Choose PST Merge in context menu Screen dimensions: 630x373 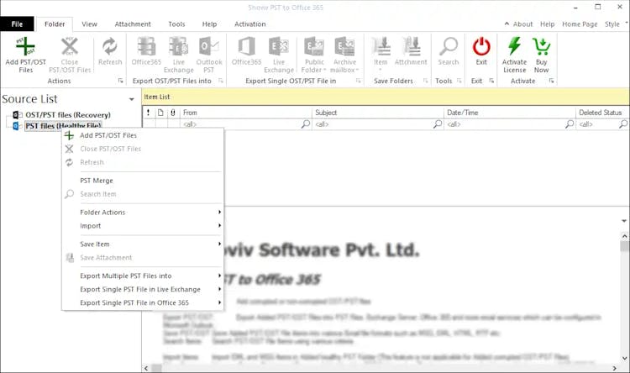142,181
